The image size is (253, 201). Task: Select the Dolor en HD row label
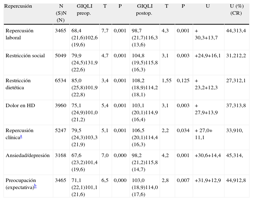coord(20,105)
